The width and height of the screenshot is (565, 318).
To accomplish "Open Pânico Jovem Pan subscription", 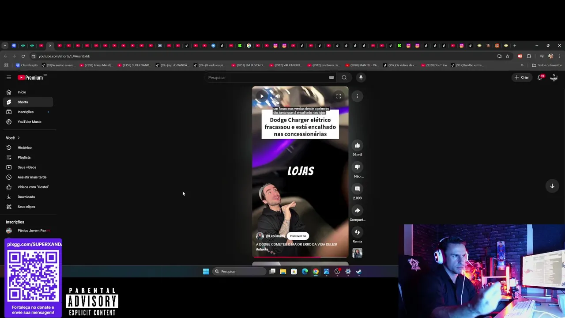I will 28,231.
